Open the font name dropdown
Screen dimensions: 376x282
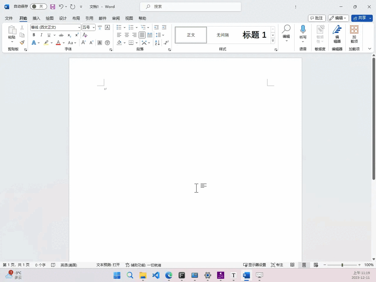tap(79, 27)
